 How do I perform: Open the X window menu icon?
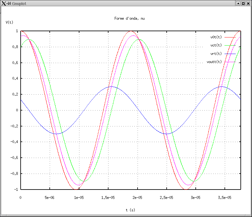coord(4,3)
